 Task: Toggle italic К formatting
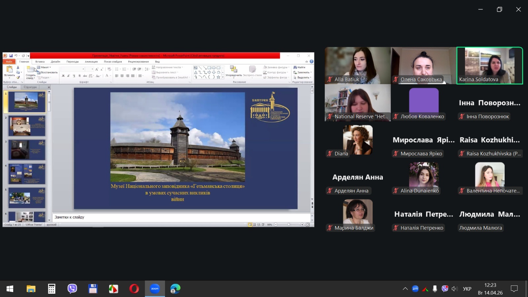point(68,76)
